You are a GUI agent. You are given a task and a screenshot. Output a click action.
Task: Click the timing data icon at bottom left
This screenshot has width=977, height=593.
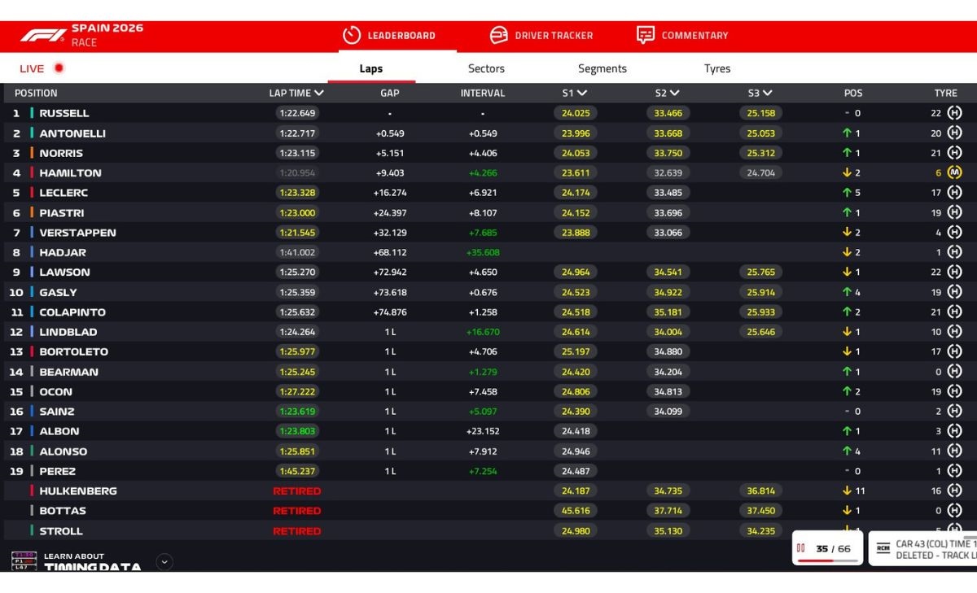tap(24, 560)
